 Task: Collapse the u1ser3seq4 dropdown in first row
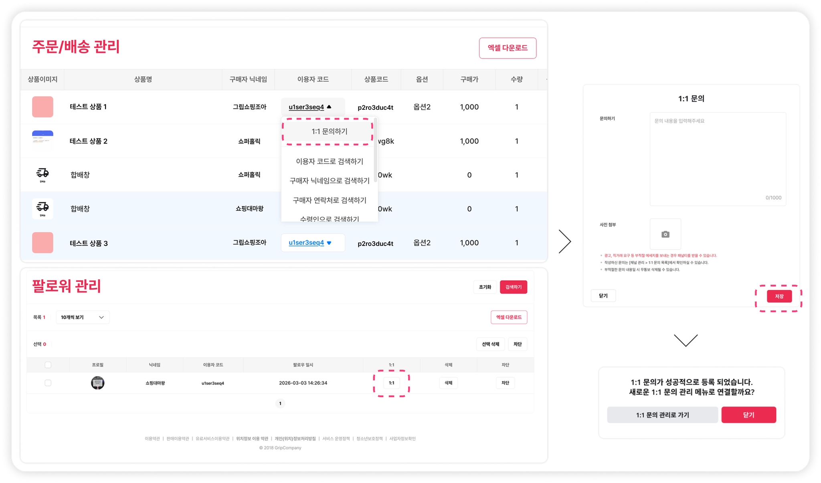click(x=313, y=107)
